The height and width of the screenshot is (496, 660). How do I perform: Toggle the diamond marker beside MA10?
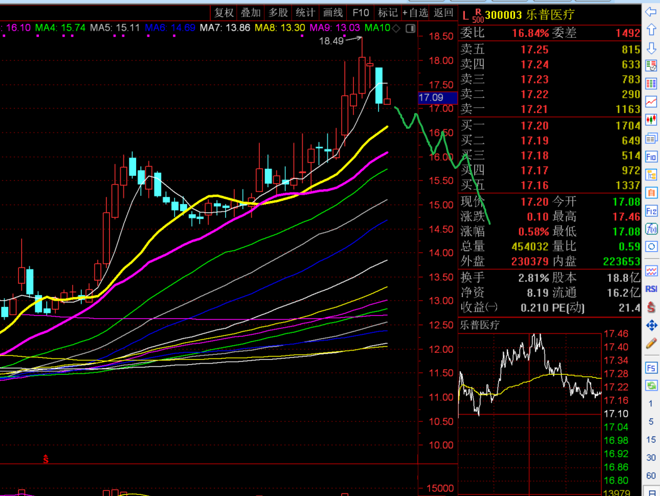(396, 29)
